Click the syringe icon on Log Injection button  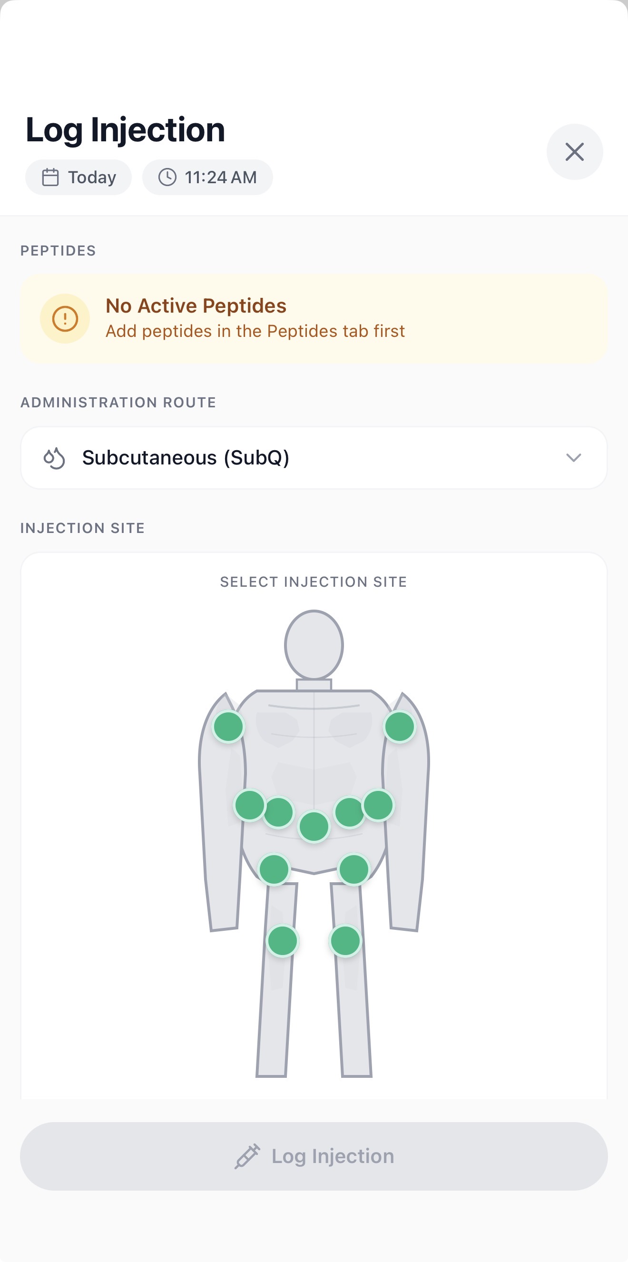(x=247, y=1156)
